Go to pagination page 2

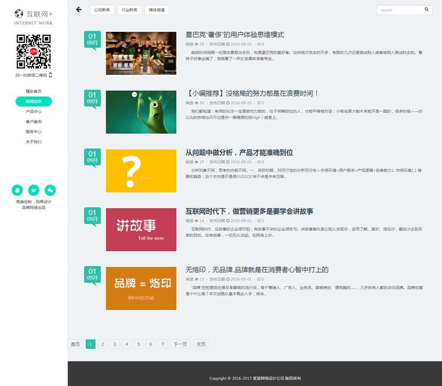click(103, 344)
